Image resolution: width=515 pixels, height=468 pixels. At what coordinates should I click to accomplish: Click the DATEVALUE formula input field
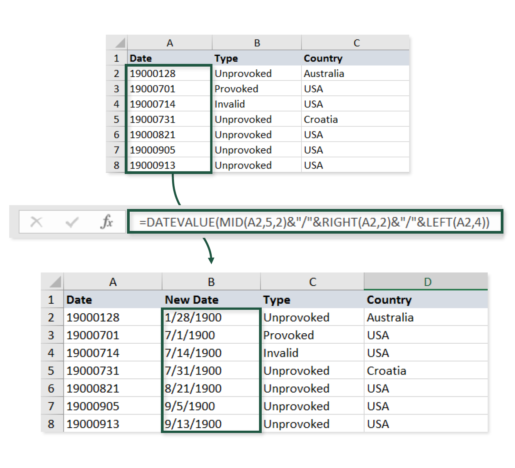(x=314, y=222)
